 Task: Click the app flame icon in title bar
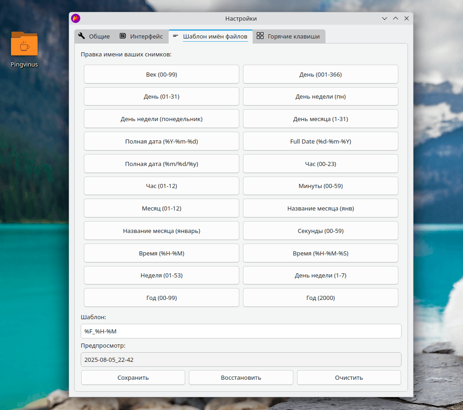(x=76, y=18)
